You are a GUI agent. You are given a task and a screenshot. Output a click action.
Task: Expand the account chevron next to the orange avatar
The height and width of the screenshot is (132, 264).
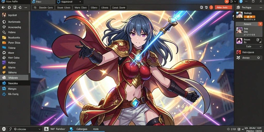pos(235,2)
